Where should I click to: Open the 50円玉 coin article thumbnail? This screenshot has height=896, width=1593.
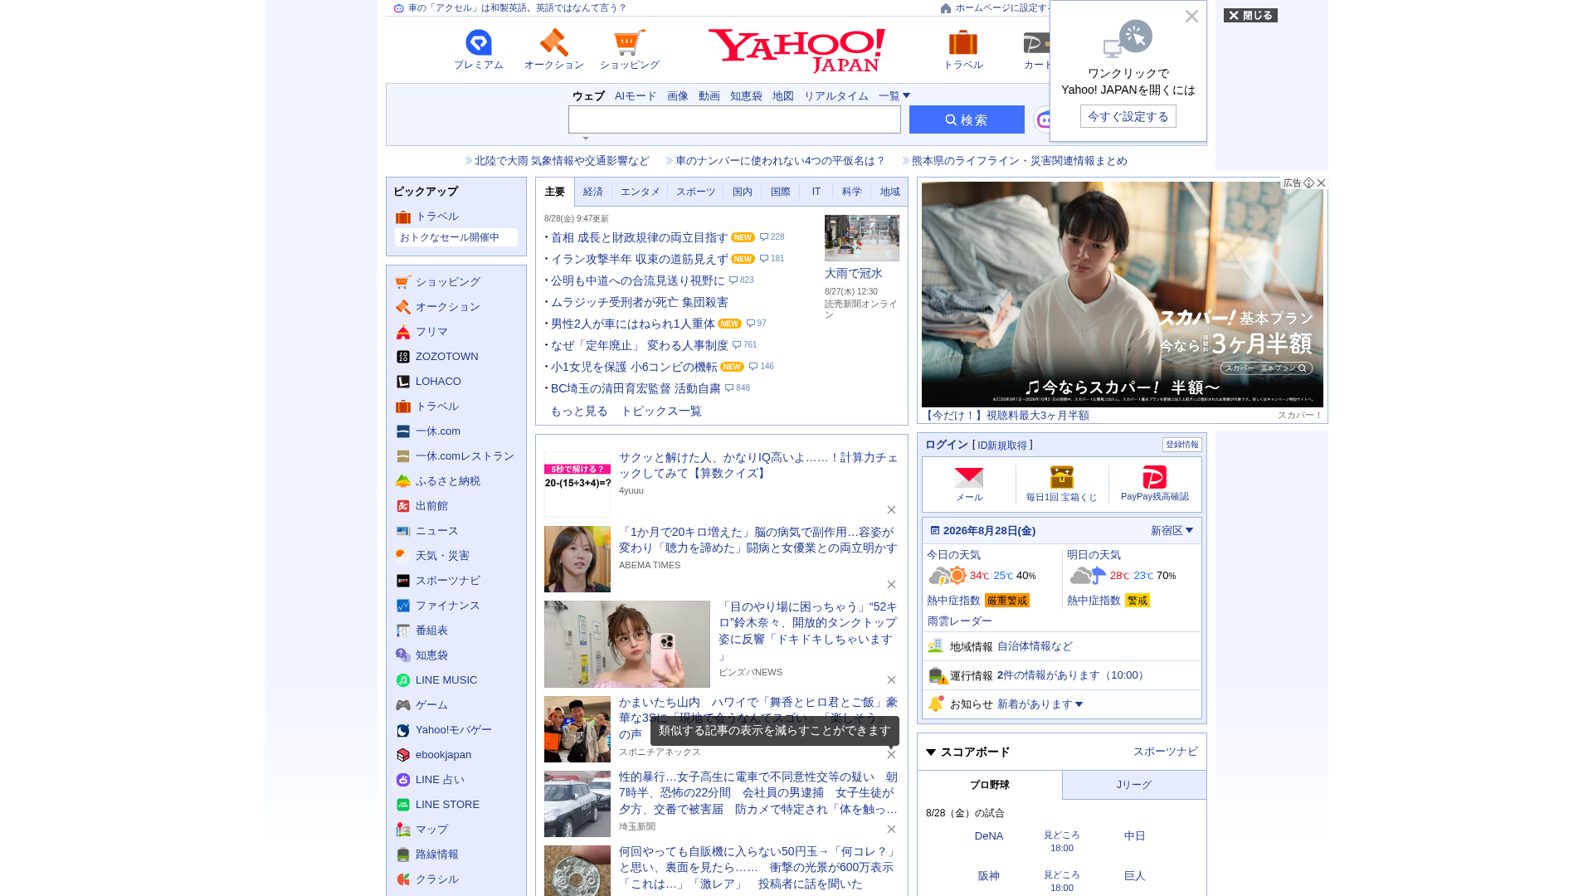pyautogui.click(x=577, y=871)
